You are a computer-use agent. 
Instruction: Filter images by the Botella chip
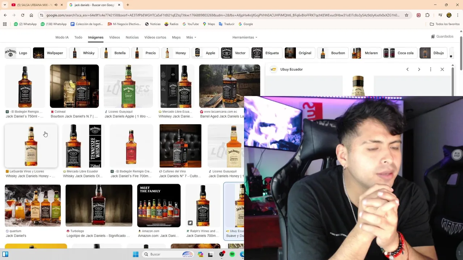point(114,53)
